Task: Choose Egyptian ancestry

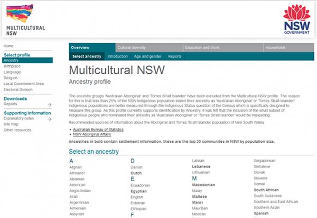Action: [x=138, y=191]
